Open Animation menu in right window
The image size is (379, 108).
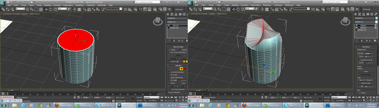(245, 5)
